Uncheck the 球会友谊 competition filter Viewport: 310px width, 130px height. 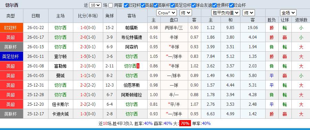(194, 5)
